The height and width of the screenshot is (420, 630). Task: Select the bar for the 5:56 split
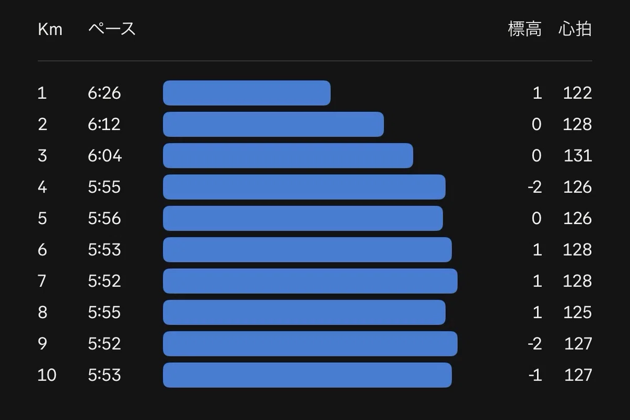coord(303,218)
